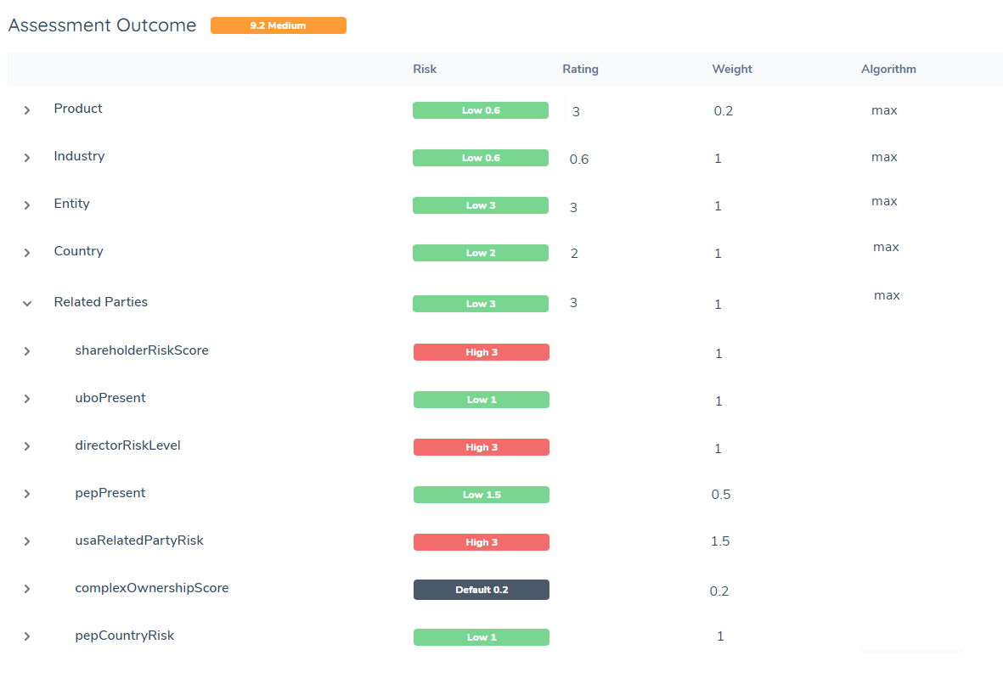The height and width of the screenshot is (689, 1003).
Task: Click the Rating column header
Action: coord(580,70)
